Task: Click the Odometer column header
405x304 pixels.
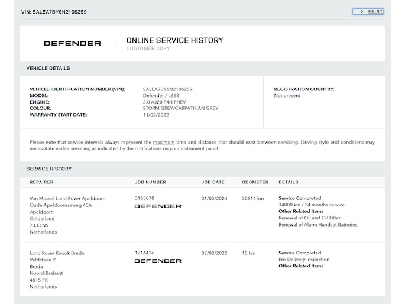Action: tap(255, 182)
